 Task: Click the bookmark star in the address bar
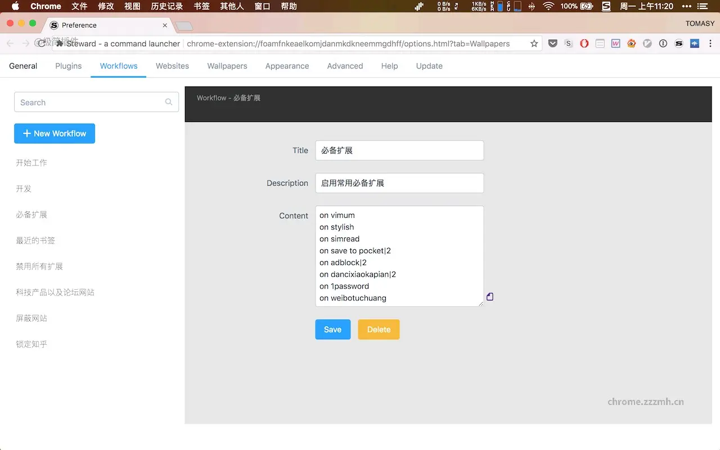533,43
